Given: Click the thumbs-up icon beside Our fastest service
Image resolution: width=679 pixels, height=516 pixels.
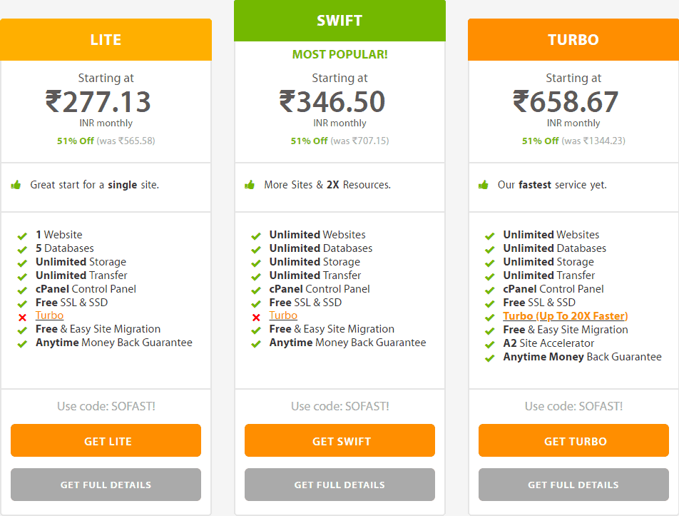Looking at the screenshot, I should coord(484,185).
